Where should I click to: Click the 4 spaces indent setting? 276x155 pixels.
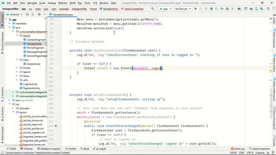[x=260, y=153]
